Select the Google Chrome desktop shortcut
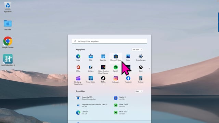219x123 pixels. (8, 42)
